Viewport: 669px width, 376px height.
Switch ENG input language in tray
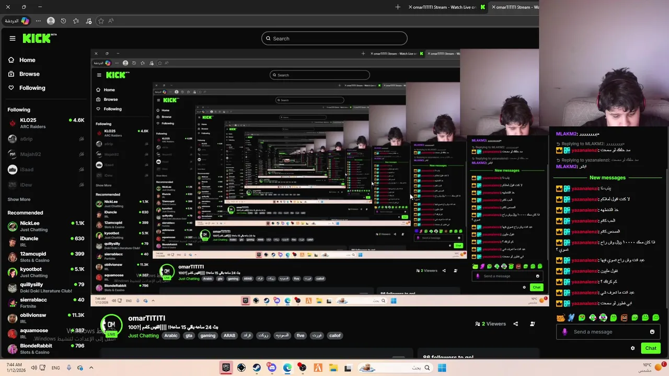55,368
